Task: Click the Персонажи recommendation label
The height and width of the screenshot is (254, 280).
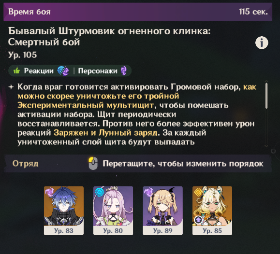Action: [98, 71]
